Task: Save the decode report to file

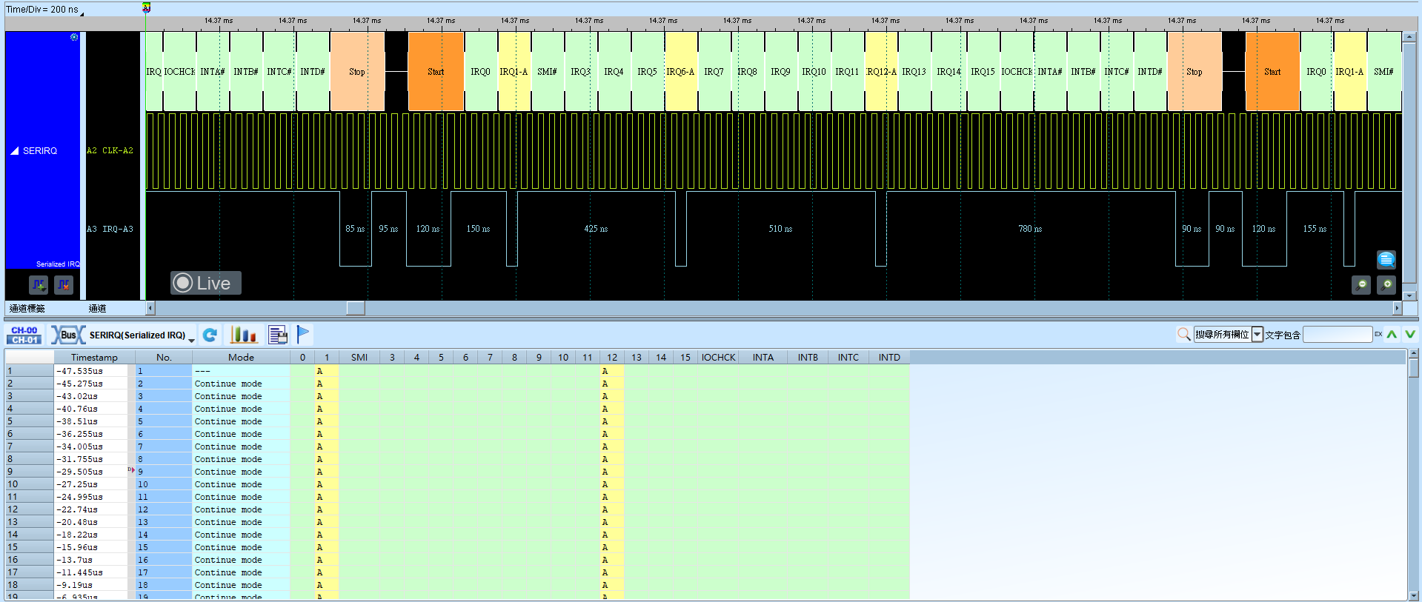Action: [278, 335]
